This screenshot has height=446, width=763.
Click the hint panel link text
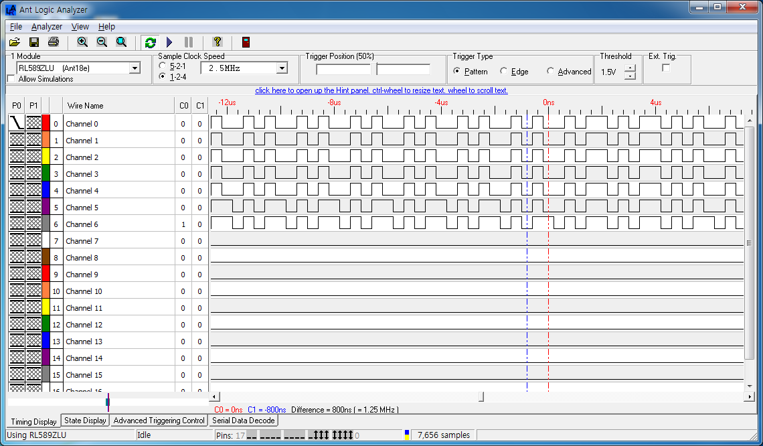381,90
